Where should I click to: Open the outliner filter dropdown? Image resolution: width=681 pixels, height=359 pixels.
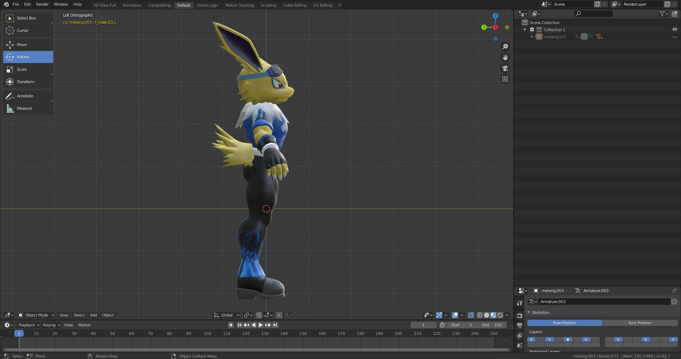pos(664,14)
